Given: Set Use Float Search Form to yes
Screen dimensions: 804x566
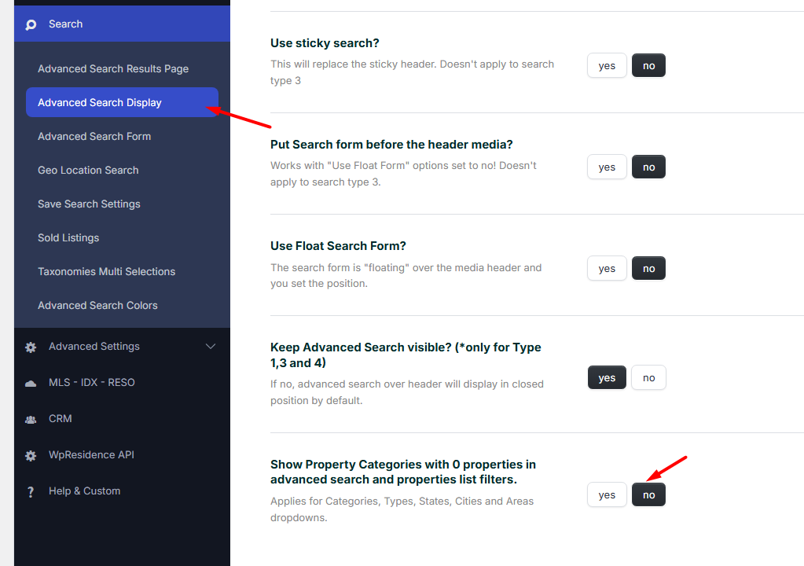Looking at the screenshot, I should 606,269.
